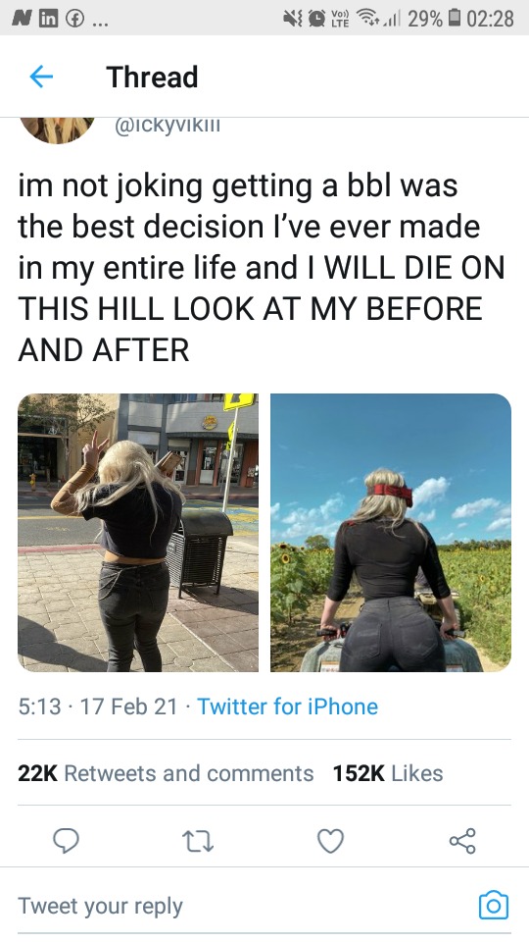Screen dimensions: 529x942
Task: Open camera icon in reply bar
Action: pos(494,906)
